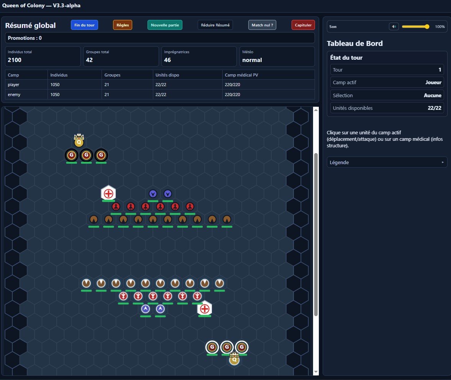The height and width of the screenshot is (380, 451).
Task: Click the right purple downward-arrow unit
Action: coord(168,194)
